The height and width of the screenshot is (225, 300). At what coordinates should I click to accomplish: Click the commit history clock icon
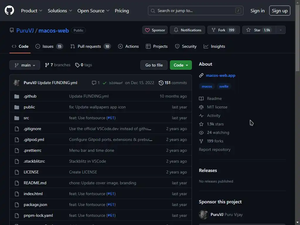pyautogui.click(x=161, y=83)
